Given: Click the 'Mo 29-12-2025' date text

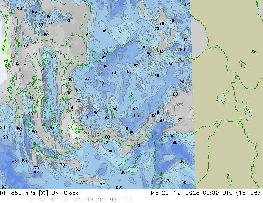Looking at the screenshot, I should tap(175, 193).
